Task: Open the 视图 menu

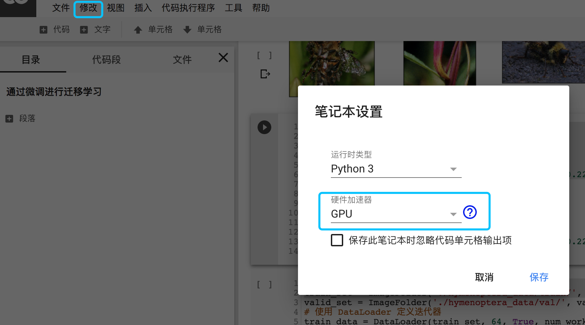Action: 116,8
